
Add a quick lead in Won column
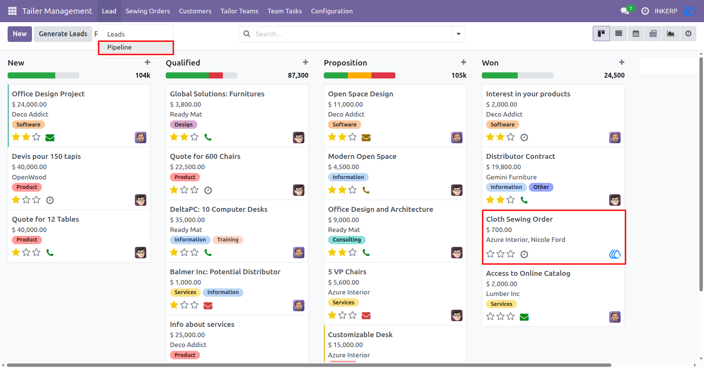[622, 62]
